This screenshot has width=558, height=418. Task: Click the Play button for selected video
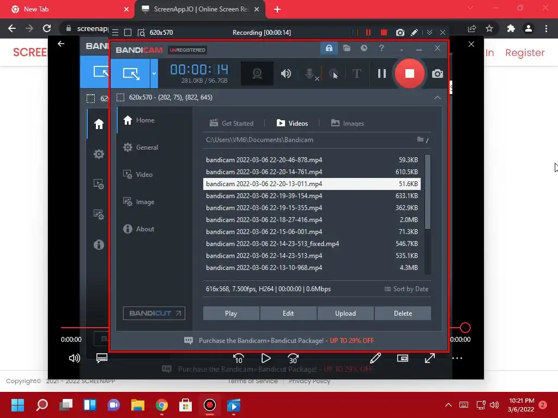(x=231, y=313)
